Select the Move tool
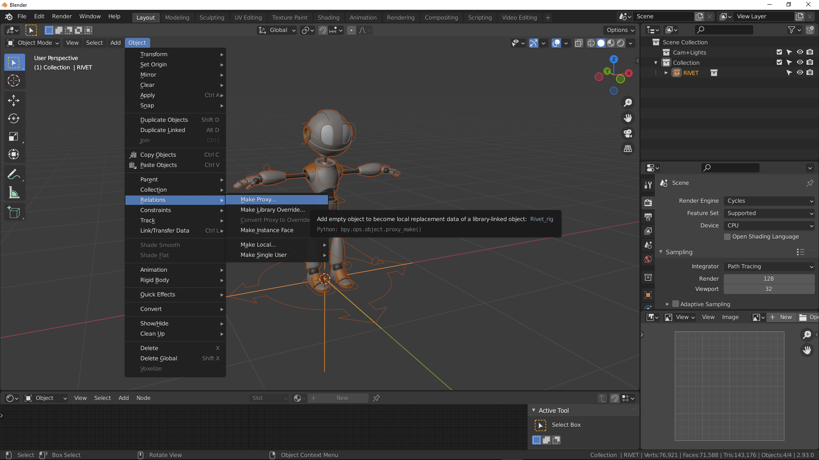 14,101
